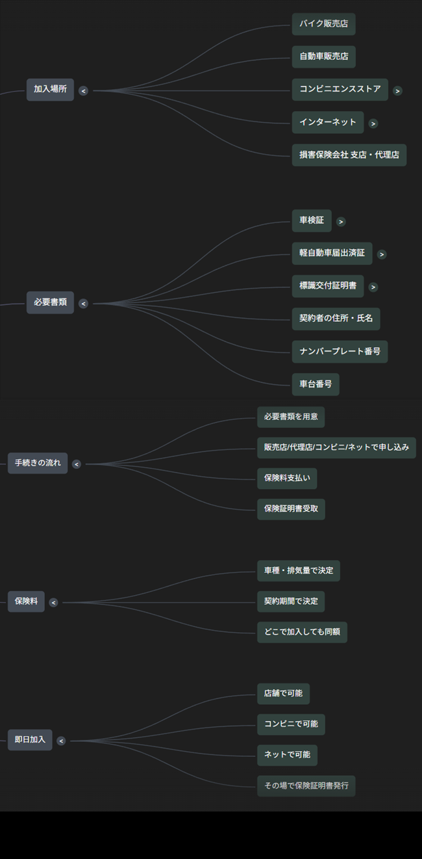The height and width of the screenshot is (859, 422).
Task: Click the ナンバープレート番号 node
Action: [340, 351]
